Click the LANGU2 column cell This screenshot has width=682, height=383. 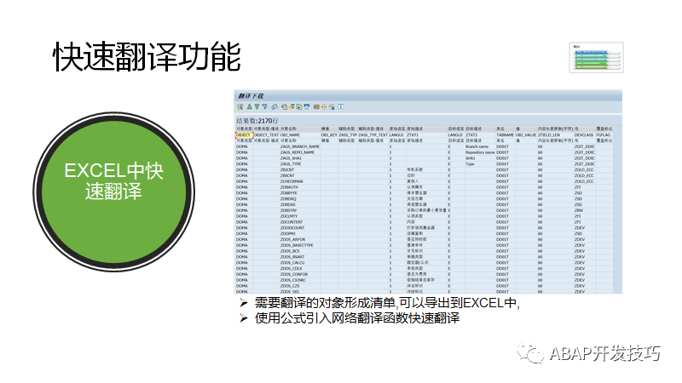456,135
